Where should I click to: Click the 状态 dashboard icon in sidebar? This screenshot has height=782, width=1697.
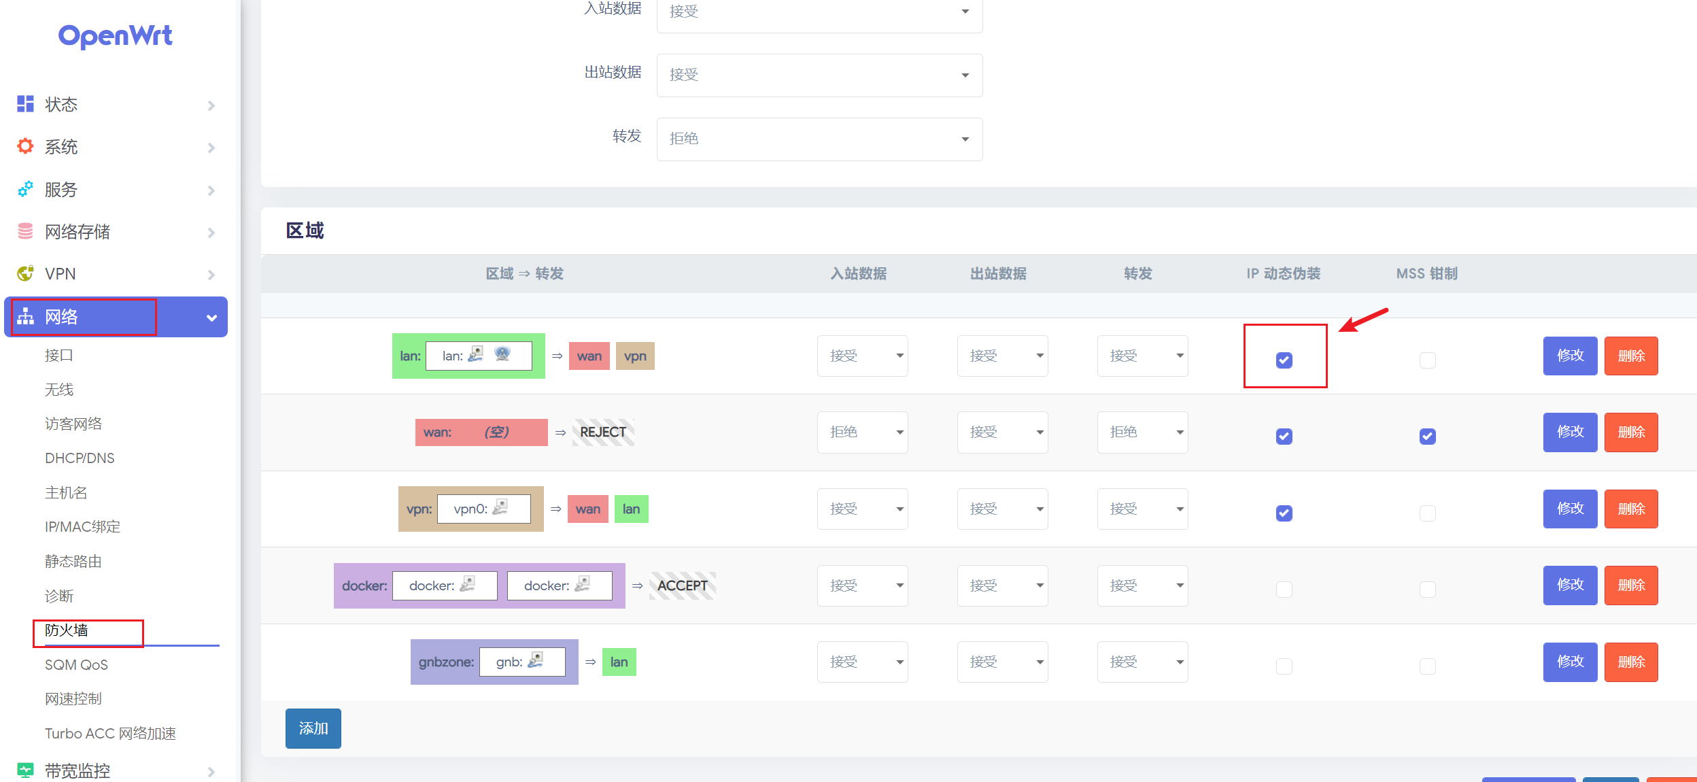pos(24,104)
